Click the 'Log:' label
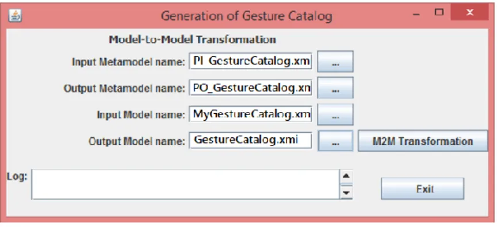 [x=17, y=176]
